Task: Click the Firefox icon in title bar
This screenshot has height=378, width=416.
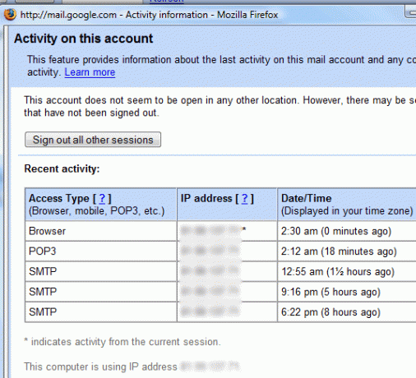Action: coord(10,14)
